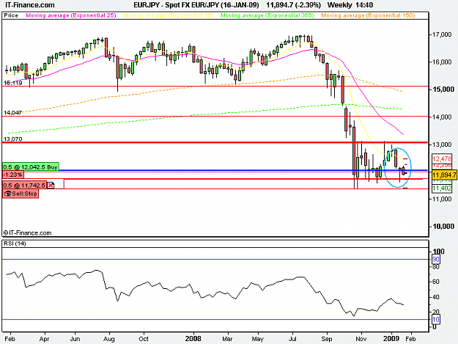458x344 pixels.
Task: Click the 11,894.7 (-2.39%) quote in header
Action: click(293, 5)
